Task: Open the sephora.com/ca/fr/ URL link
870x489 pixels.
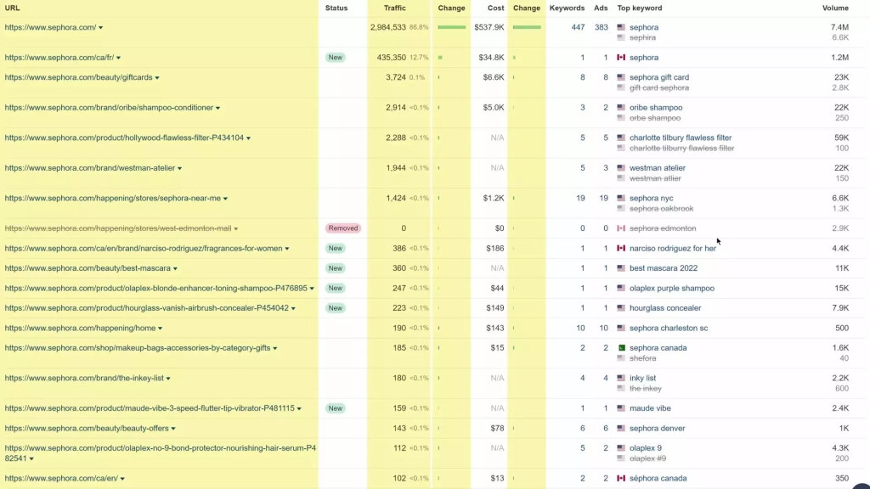Action: pyautogui.click(x=59, y=57)
